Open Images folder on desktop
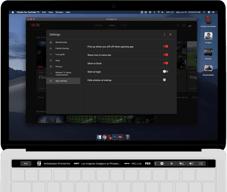Viewport: 227px width, 192px height. click(208, 38)
